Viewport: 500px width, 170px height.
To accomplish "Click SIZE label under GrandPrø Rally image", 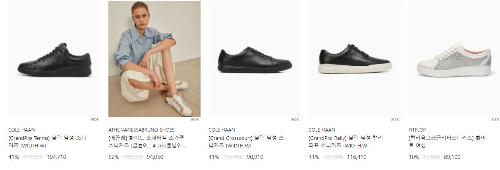I will (x=395, y=119).
